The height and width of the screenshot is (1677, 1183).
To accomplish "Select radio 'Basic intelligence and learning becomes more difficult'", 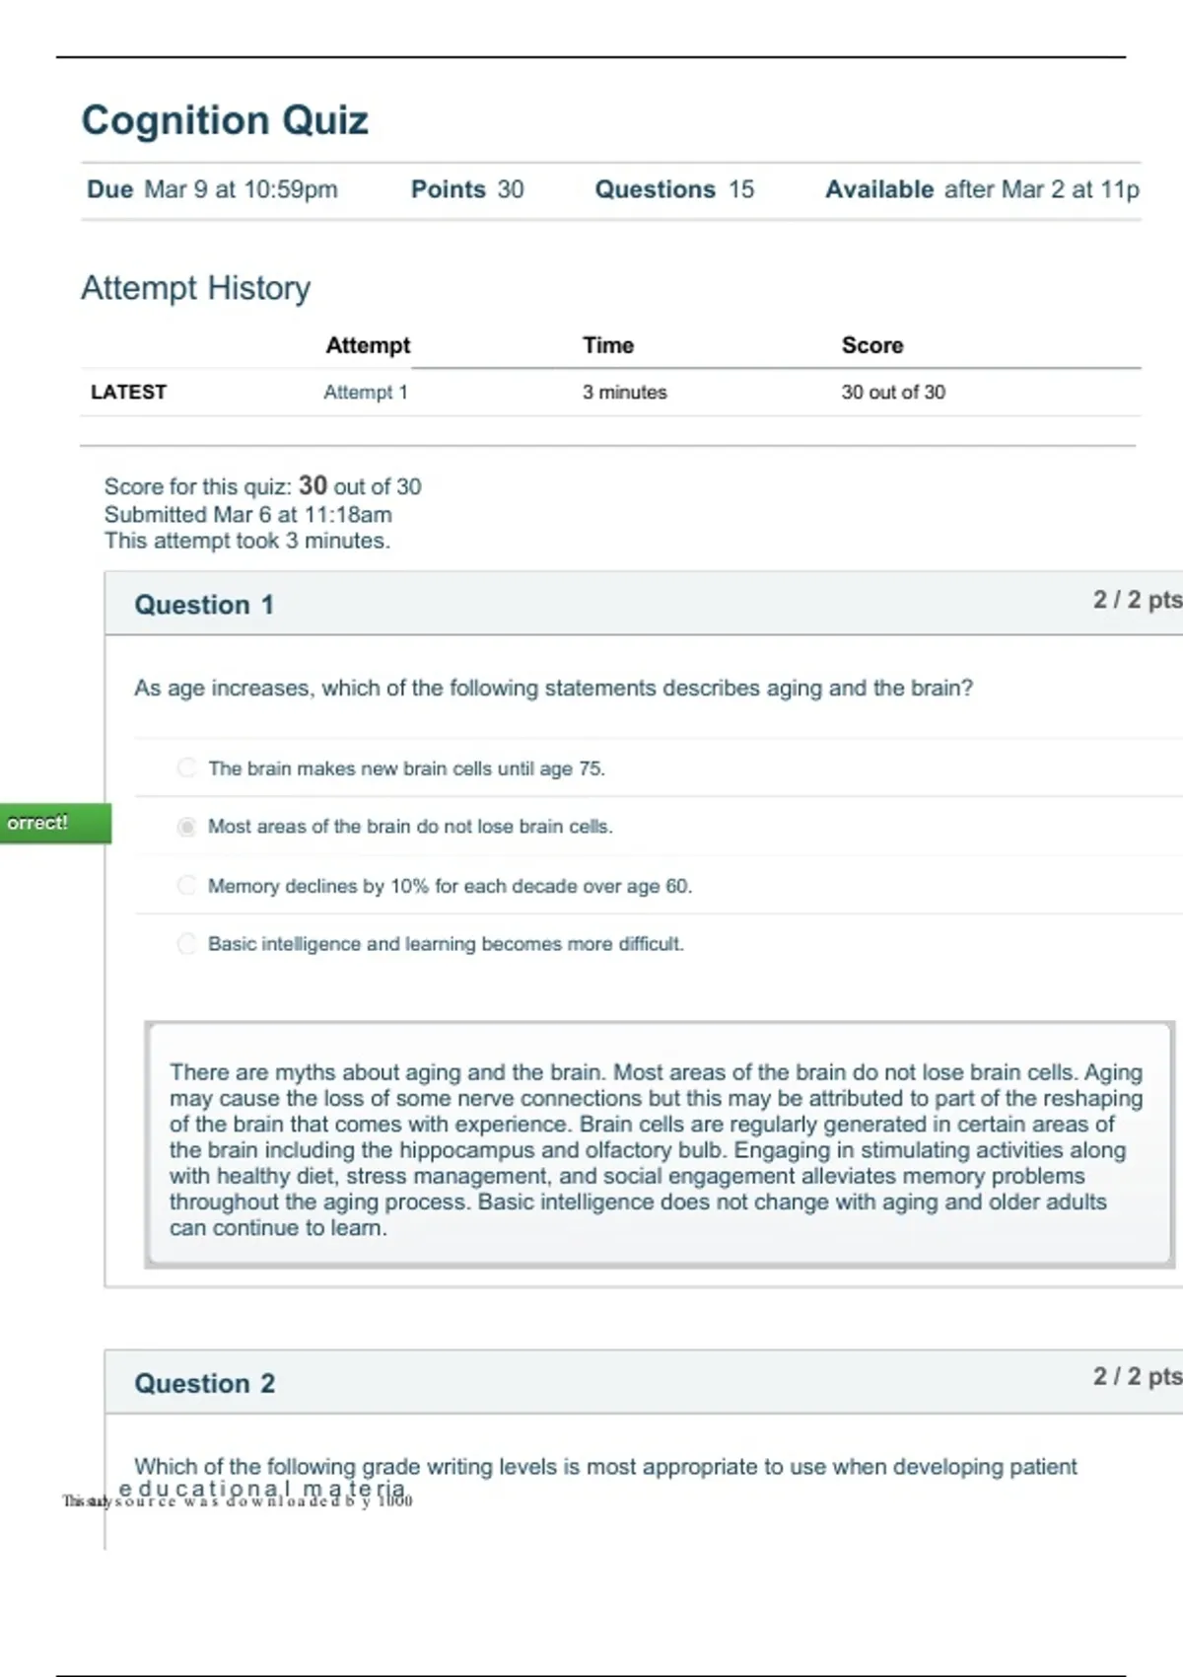I will point(186,944).
